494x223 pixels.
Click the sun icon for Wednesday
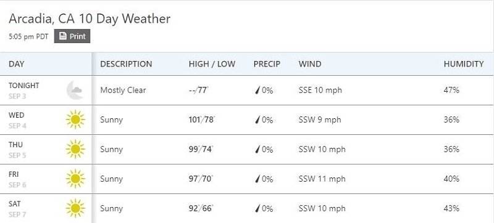75,120
